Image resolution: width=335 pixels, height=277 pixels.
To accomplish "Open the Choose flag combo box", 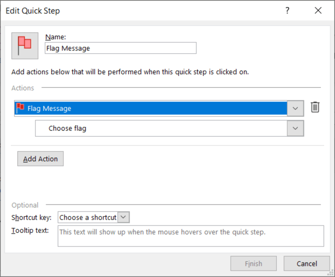I will [160, 128].
